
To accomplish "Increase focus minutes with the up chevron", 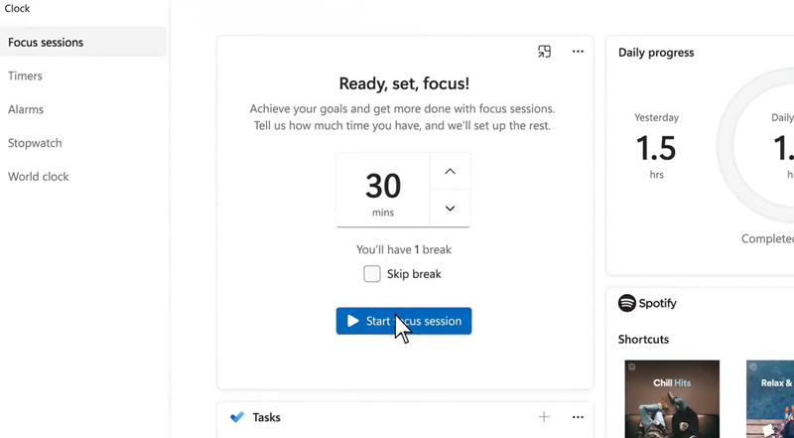I will coord(450,172).
